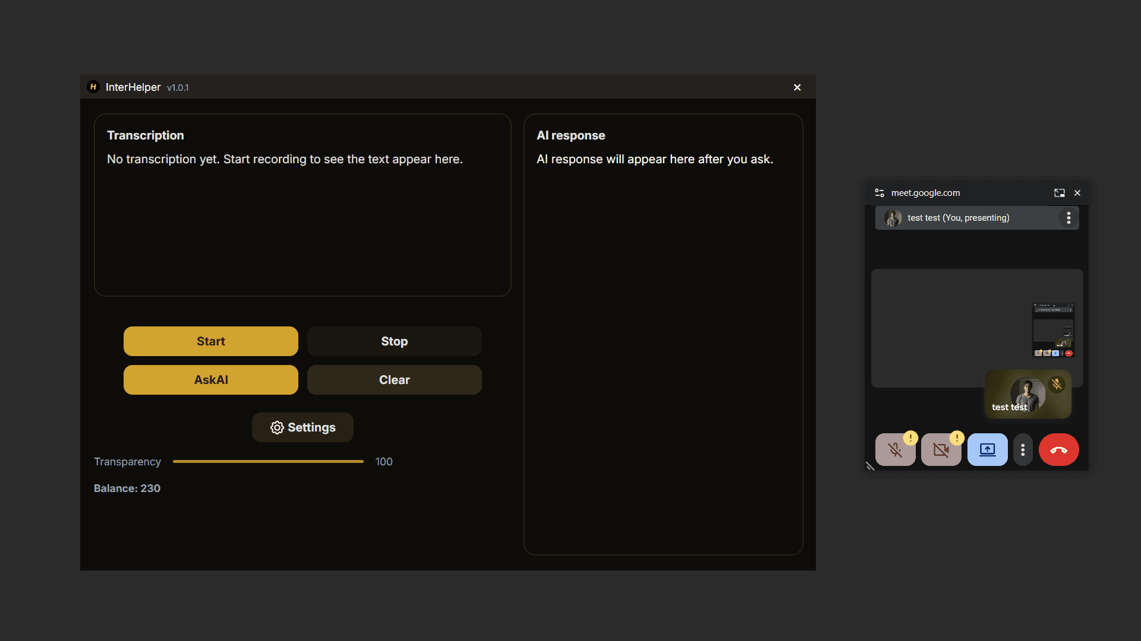Ask the AI with the AskAI button
This screenshot has width=1141, height=641.
click(x=210, y=379)
